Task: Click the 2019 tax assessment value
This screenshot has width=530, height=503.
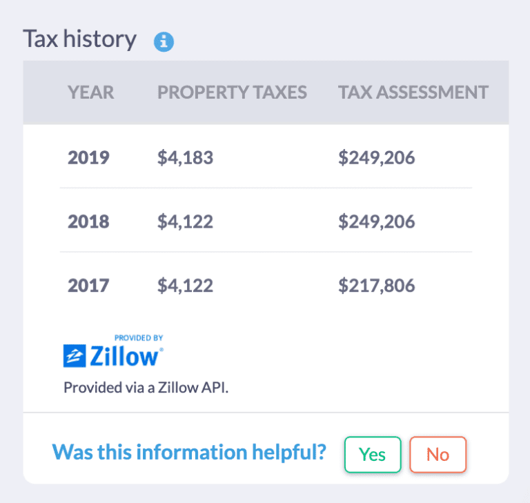Action: tap(376, 157)
